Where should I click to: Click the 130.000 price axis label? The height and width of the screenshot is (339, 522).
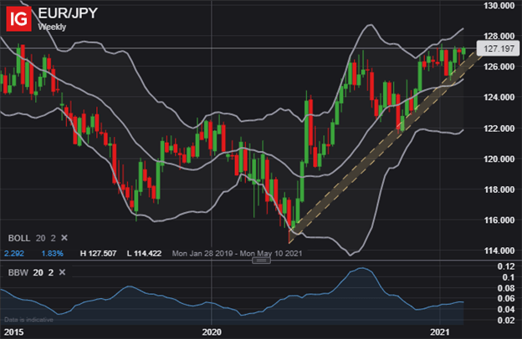tap(499, 6)
